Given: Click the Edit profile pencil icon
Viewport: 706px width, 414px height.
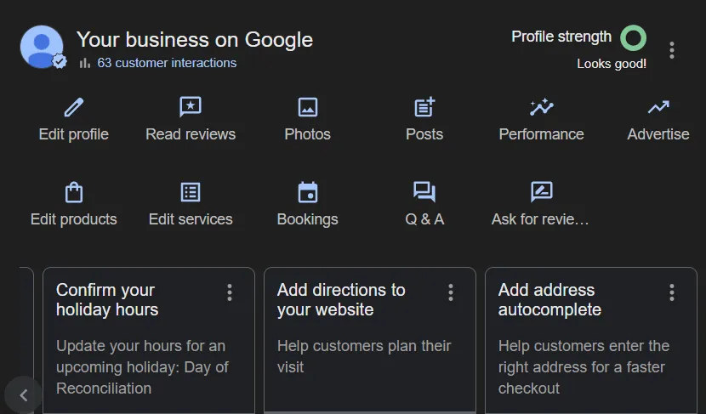Looking at the screenshot, I should 74,107.
